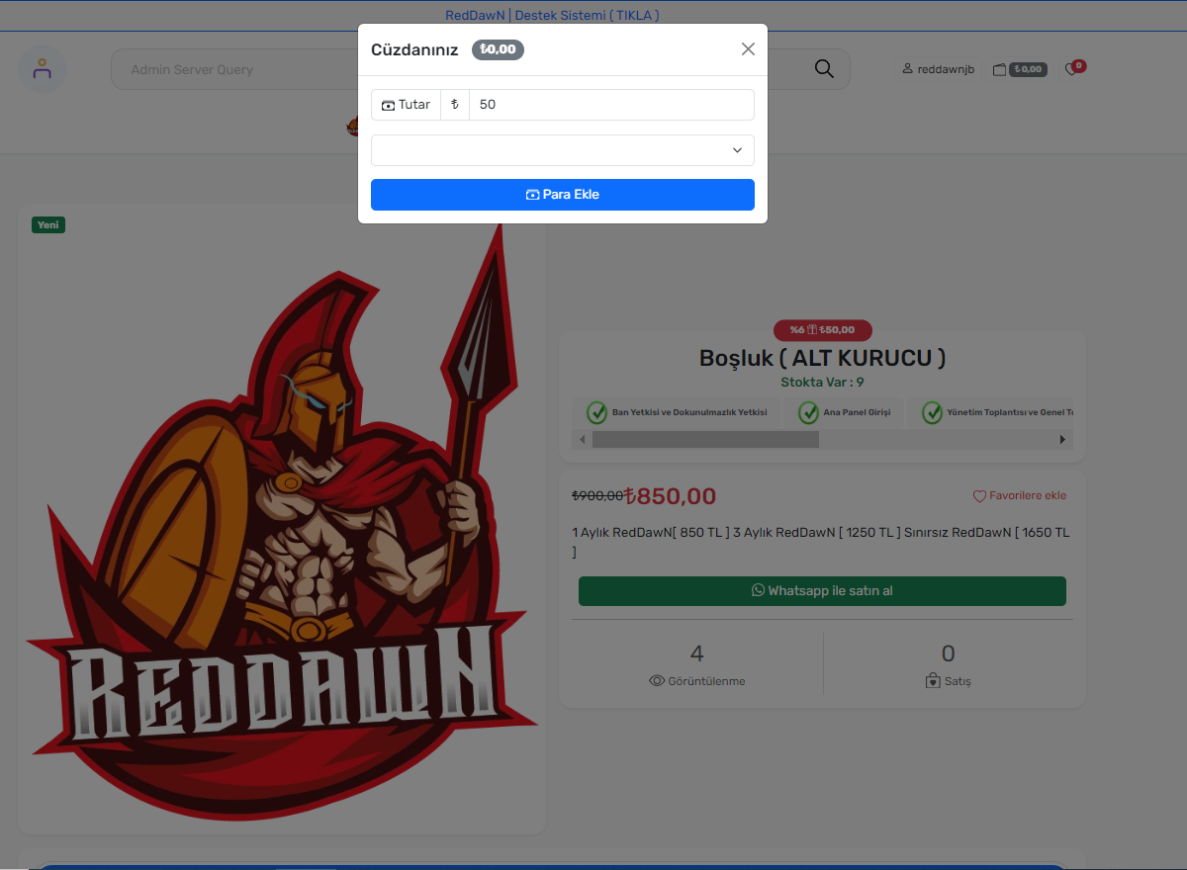The image size is (1187, 870).
Task: Click the feature list right scroll arrow
Action: tap(1063, 439)
